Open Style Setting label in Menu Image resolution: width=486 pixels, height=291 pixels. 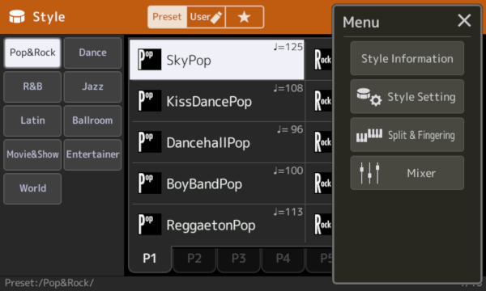point(421,97)
